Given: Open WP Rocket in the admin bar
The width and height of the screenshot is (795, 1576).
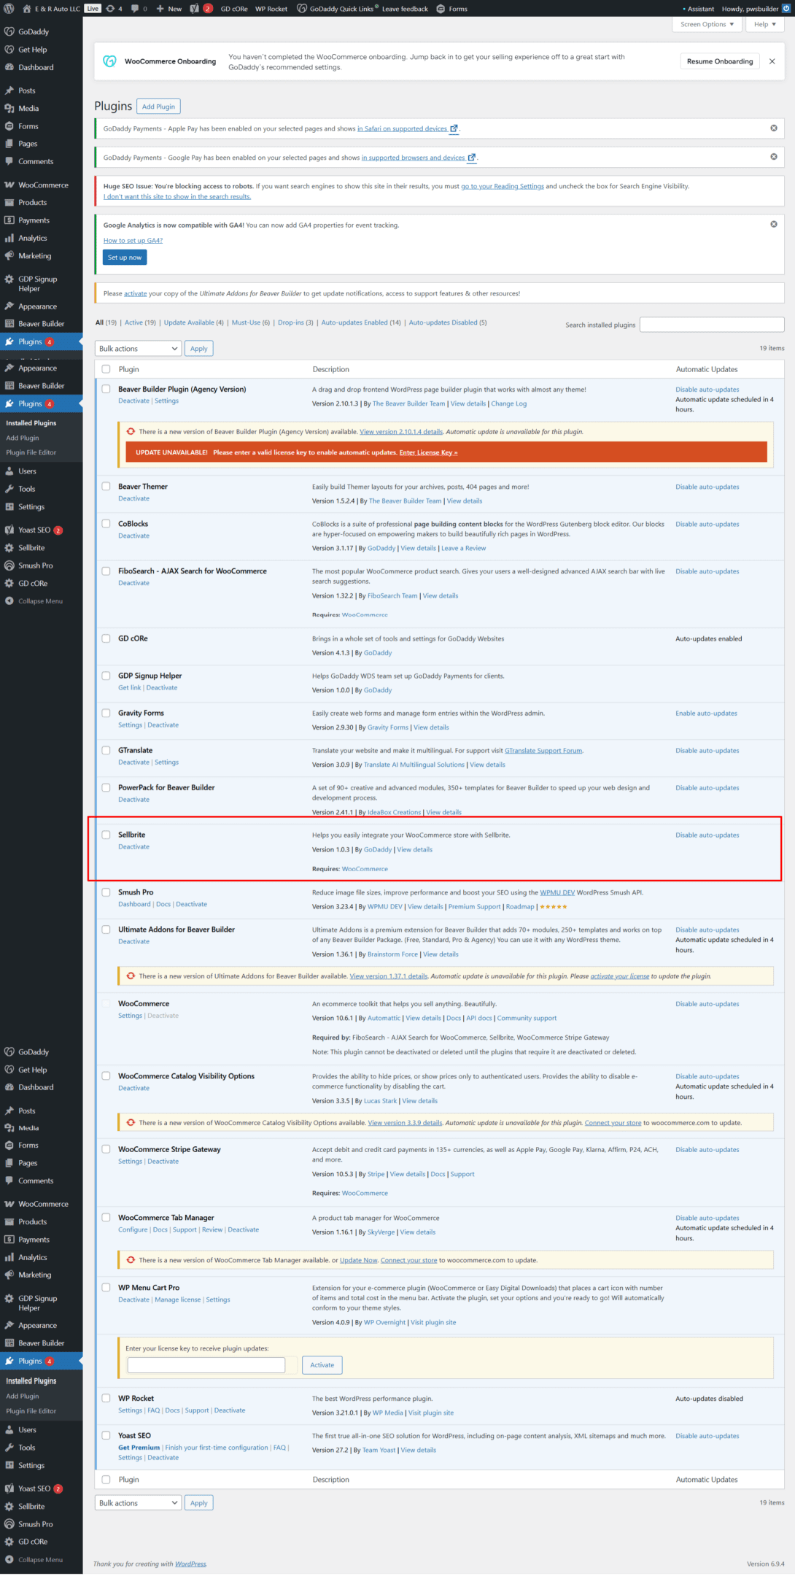Looking at the screenshot, I should [x=271, y=9].
